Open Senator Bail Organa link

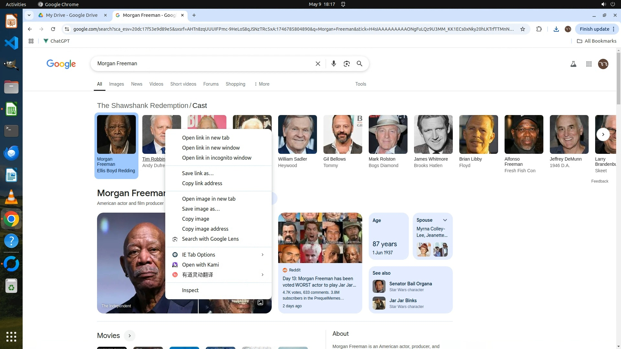[x=410, y=284]
